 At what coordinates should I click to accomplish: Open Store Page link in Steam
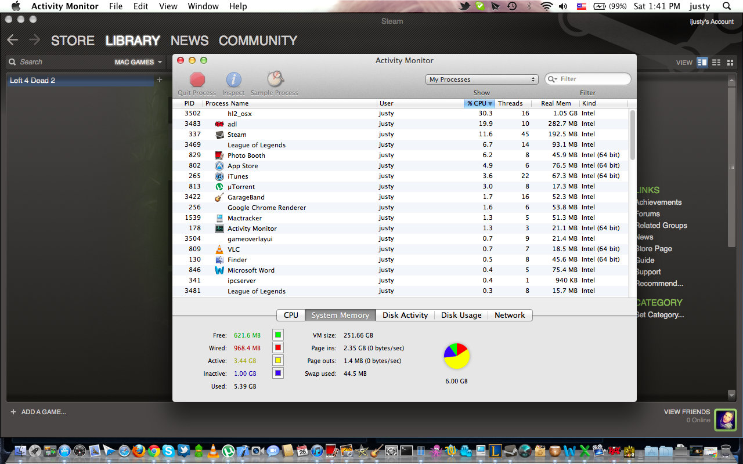point(654,249)
